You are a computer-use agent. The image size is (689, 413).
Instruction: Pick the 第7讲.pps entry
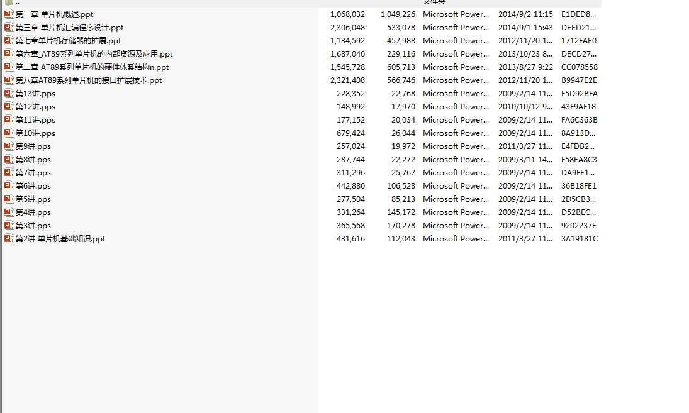pyautogui.click(x=33, y=173)
